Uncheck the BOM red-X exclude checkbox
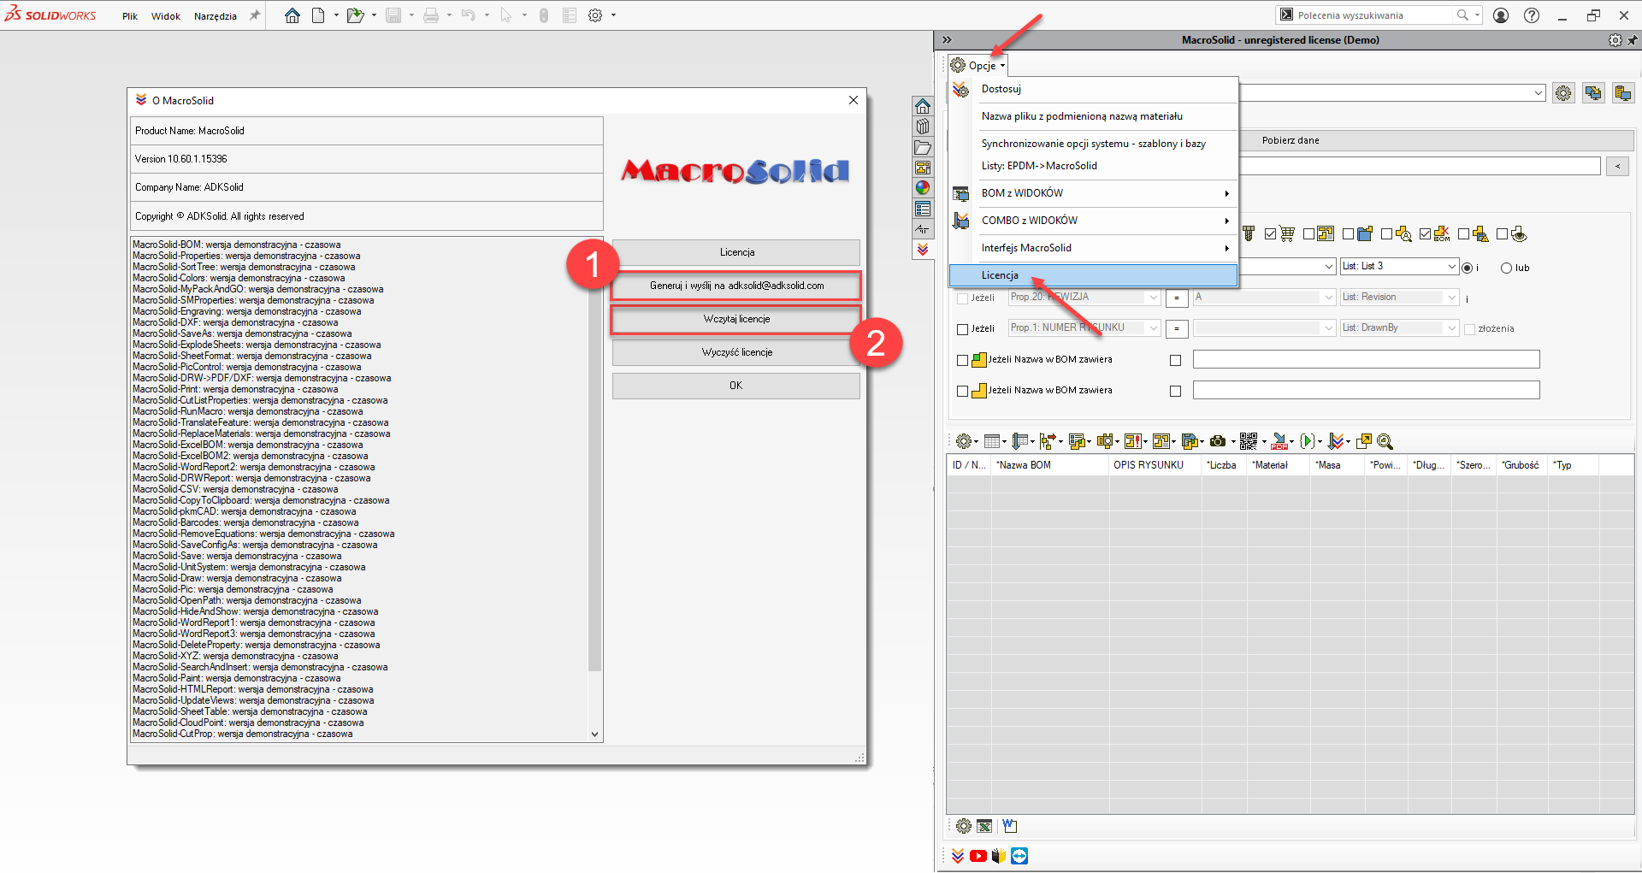The width and height of the screenshot is (1642, 873). (x=1425, y=234)
